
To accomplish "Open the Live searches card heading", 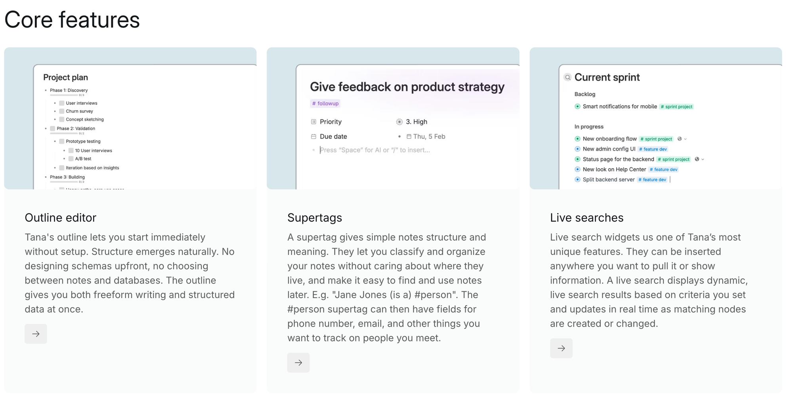I will [x=586, y=218].
